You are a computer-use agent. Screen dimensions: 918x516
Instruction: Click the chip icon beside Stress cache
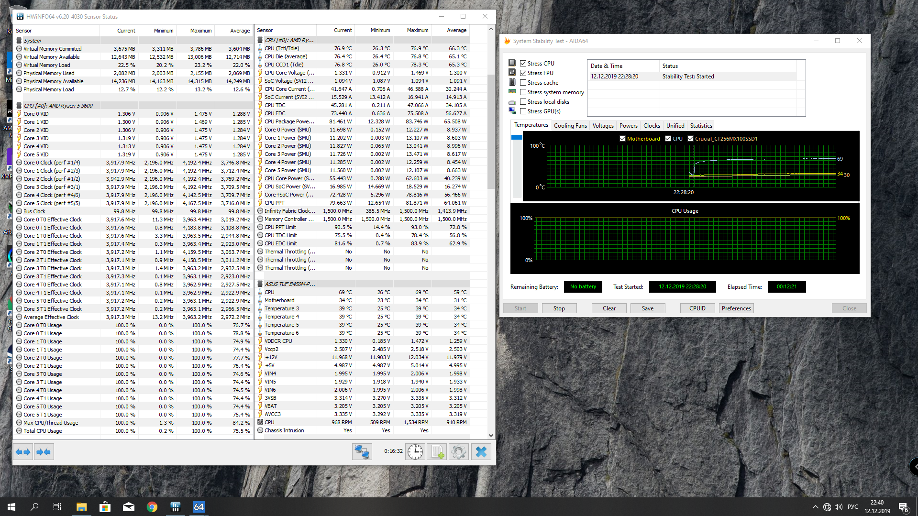(x=512, y=82)
